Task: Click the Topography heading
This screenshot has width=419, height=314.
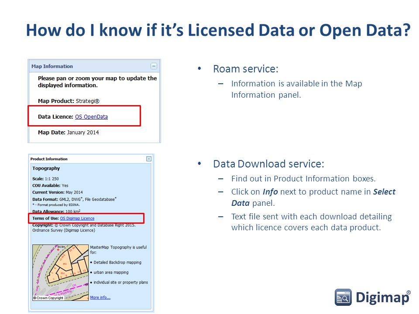Action: [x=46, y=168]
